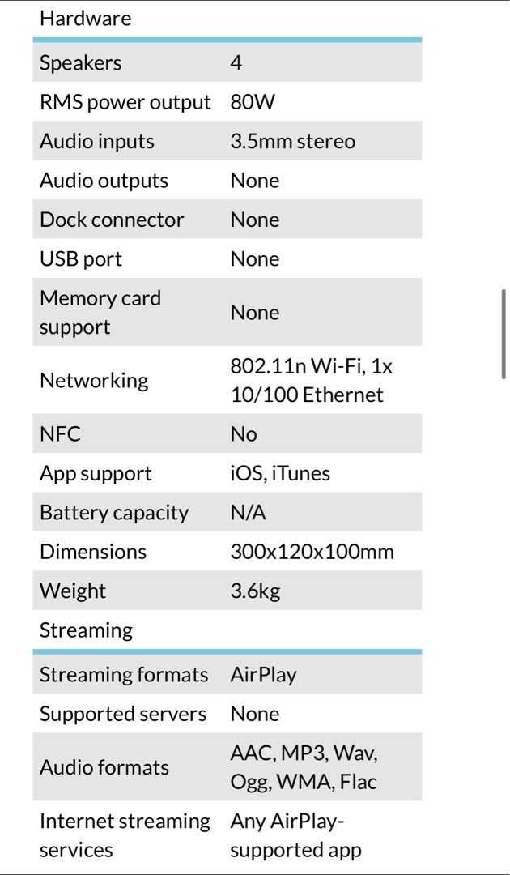Tap the Audio inputs label
This screenshot has width=510, height=875.
point(96,141)
